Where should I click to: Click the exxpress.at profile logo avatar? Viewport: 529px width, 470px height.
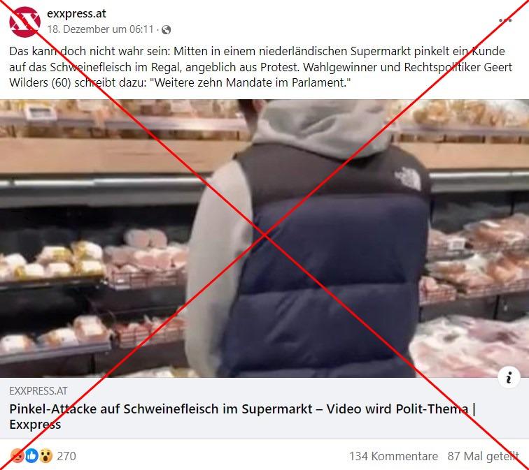(x=24, y=22)
